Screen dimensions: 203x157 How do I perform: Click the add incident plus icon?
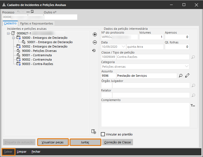pyautogui.click(x=95, y=34)
